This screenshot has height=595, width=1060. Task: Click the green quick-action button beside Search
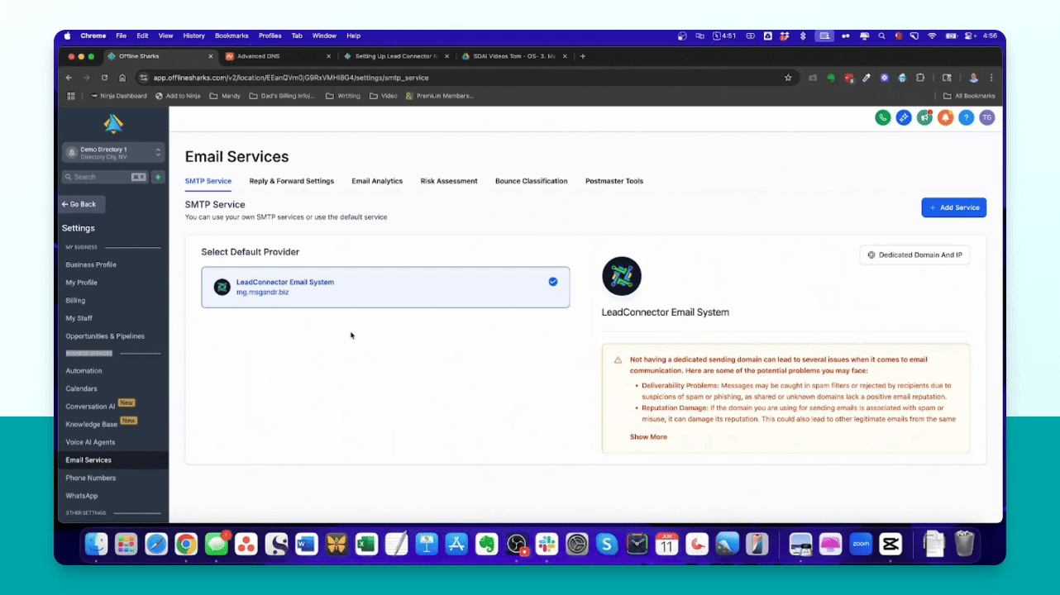tap(157, 177)
